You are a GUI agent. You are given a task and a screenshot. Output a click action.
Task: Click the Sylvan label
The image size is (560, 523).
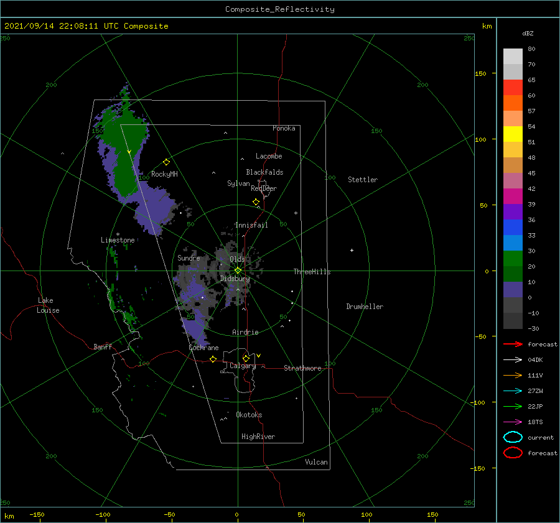pyautogui.click(x=238, y=183)
